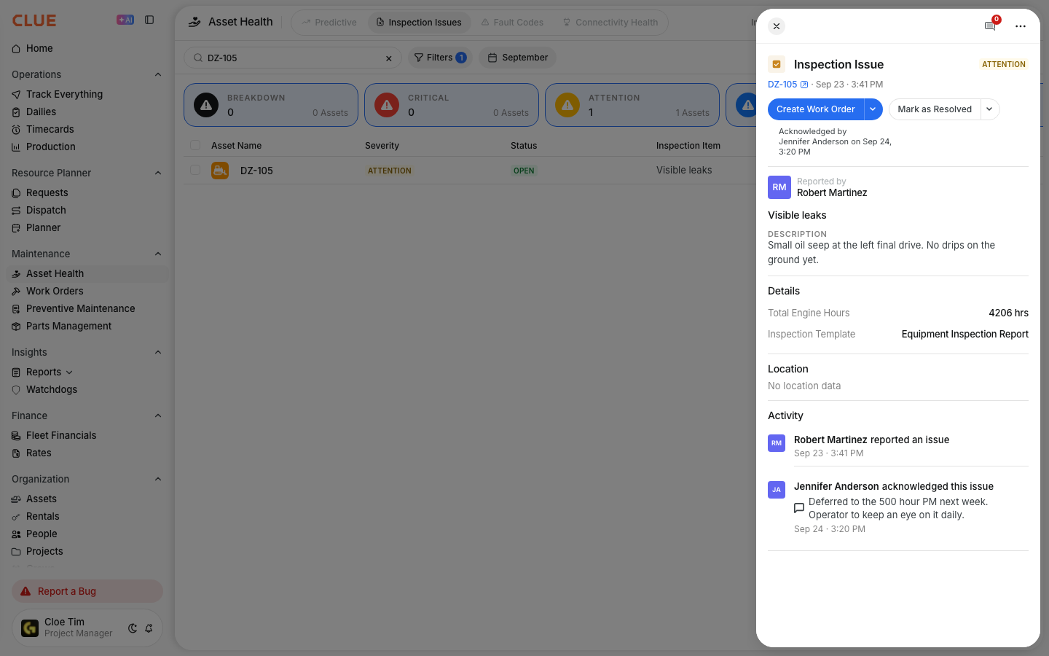Open the Connectivity Health tab
This screenshot has width=1049, height=656.
pos(610,23)
